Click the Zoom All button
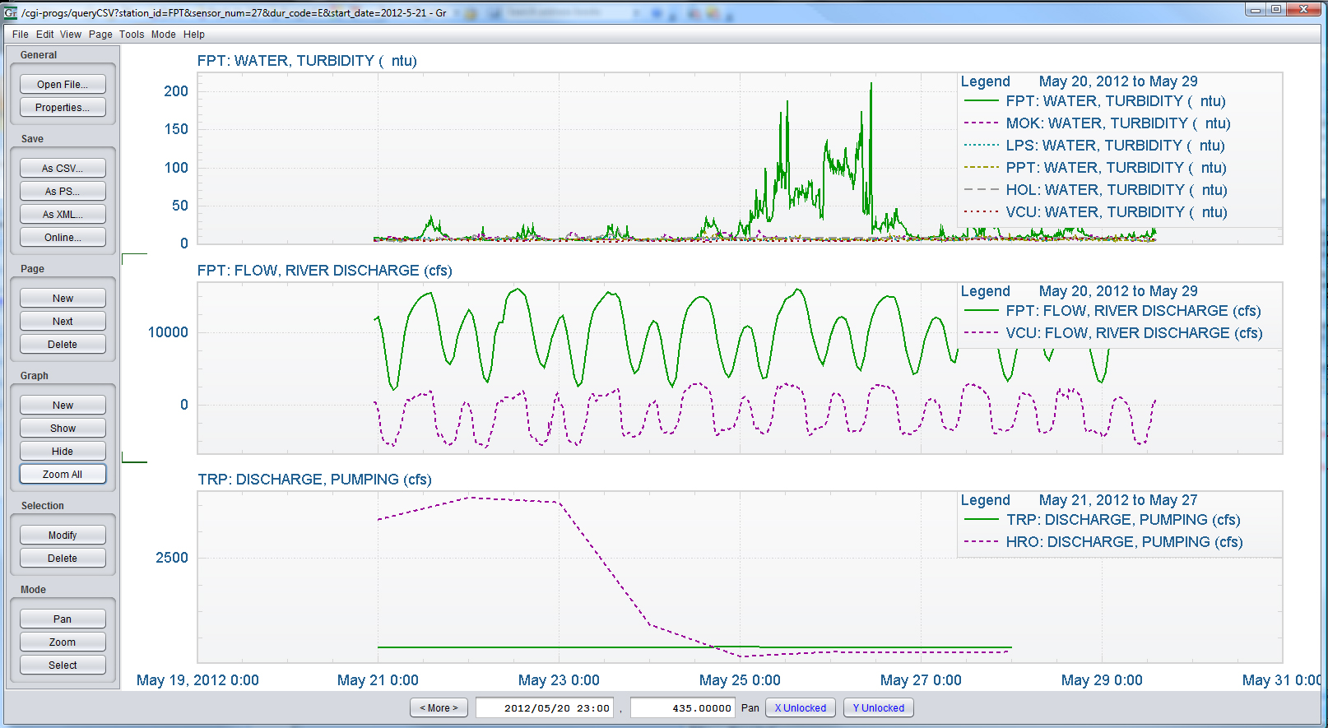Image resolution: width=1328 pixels, height=728 pixels. point(63,475)
